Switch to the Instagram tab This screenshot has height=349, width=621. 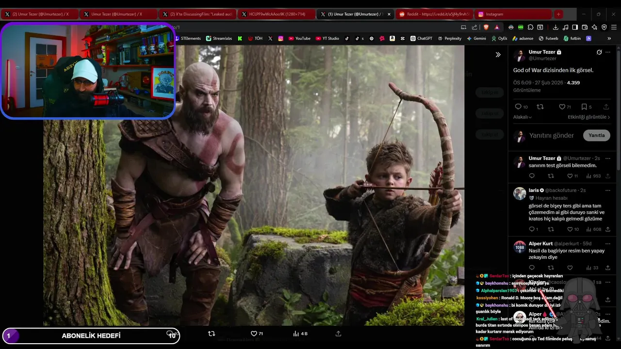513,14
